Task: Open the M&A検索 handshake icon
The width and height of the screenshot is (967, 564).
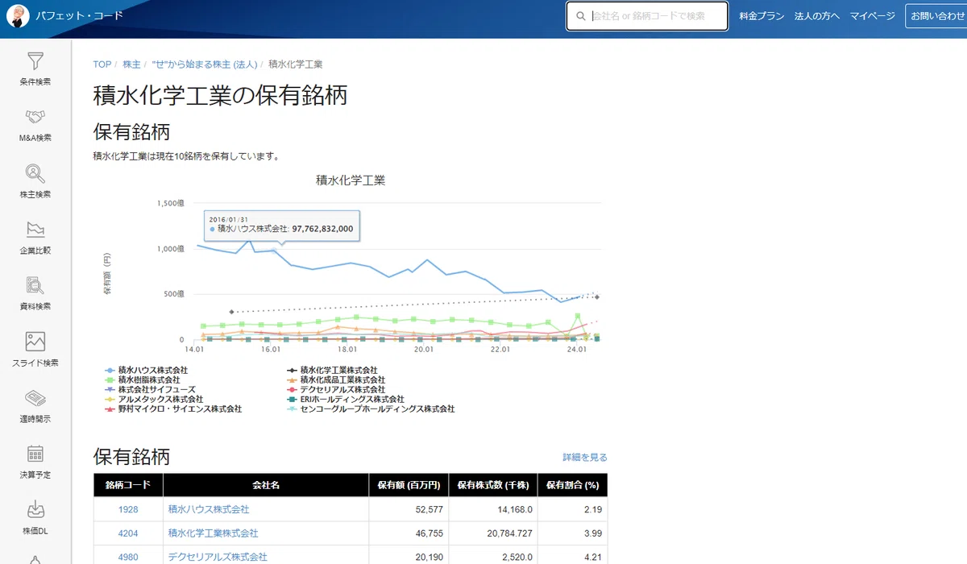Action: pyautogui.click(x=35, y=118)
